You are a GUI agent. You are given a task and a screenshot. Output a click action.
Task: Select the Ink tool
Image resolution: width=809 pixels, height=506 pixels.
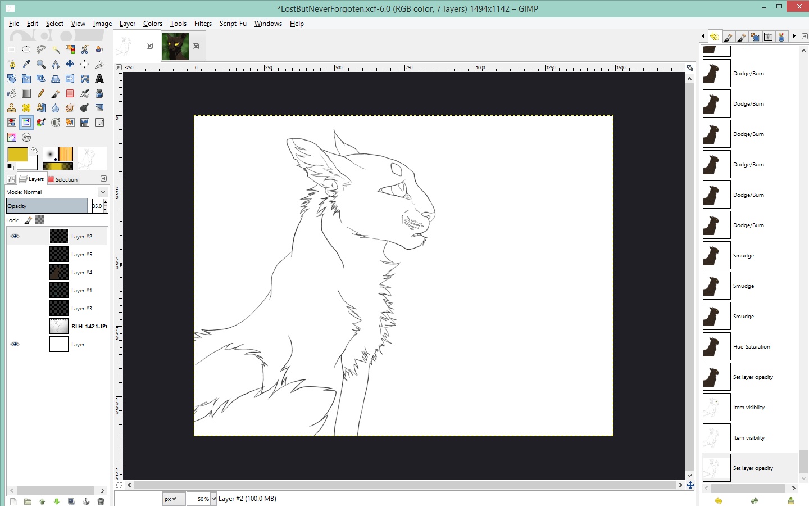99,93
